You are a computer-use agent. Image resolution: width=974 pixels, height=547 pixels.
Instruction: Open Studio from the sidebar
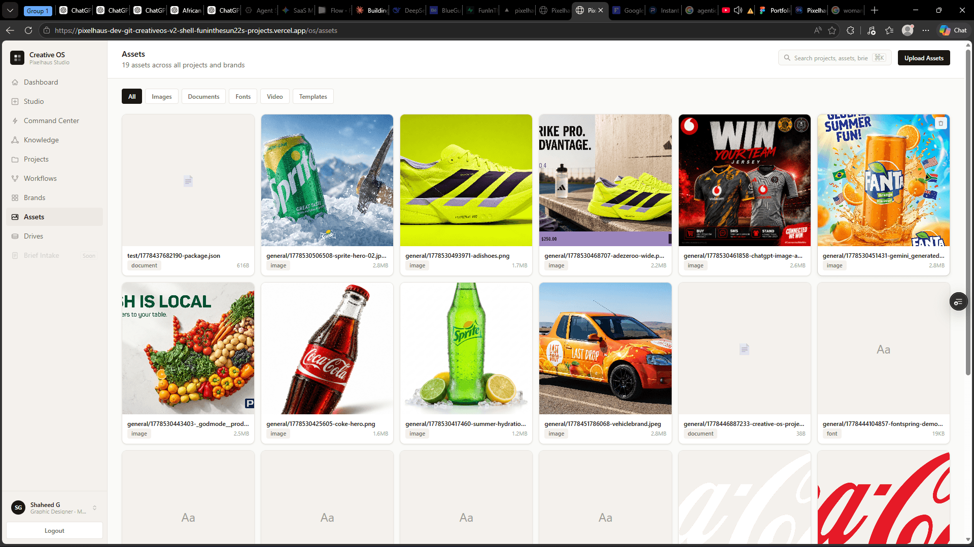pyautogui.click(x=54, y=101)
